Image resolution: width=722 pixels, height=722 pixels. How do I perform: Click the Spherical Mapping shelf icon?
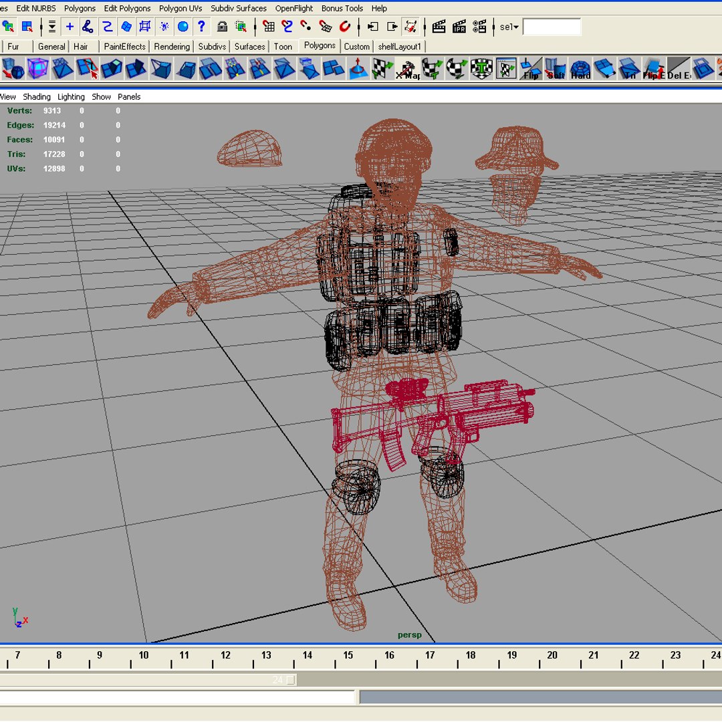click(457, 69)
